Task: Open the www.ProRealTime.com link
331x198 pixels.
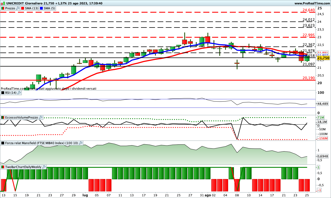Action: tap(312, 3)
